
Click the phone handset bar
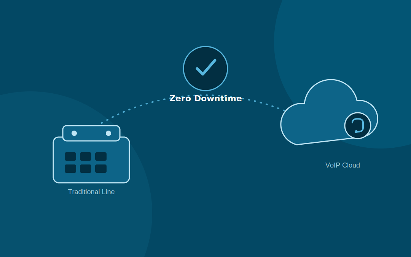[x=91, y=133]
